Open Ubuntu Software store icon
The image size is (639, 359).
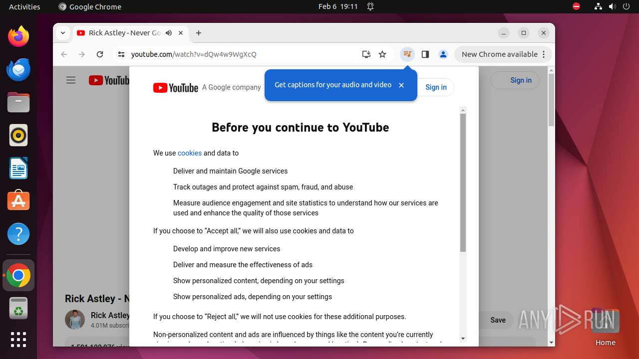coord(18,201)
